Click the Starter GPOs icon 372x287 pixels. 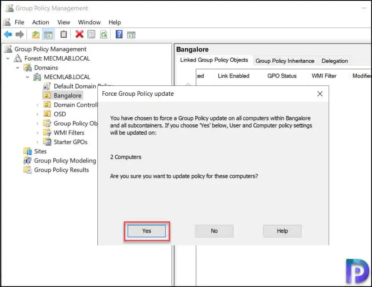click(47, 142)
